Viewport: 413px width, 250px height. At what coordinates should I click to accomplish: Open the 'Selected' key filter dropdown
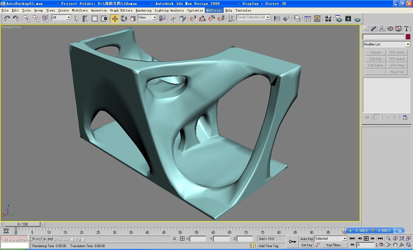[x=344, y=239]
